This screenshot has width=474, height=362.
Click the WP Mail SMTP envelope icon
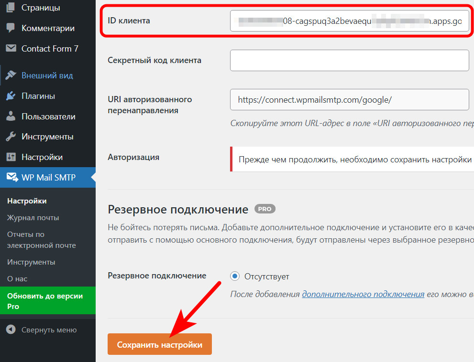click(12, 177)
